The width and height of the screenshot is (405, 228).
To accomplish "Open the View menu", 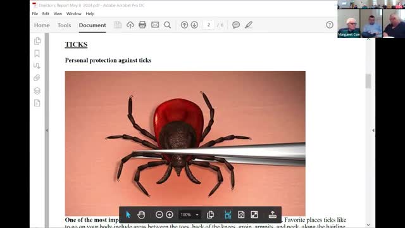I will (x=58, y=14).
